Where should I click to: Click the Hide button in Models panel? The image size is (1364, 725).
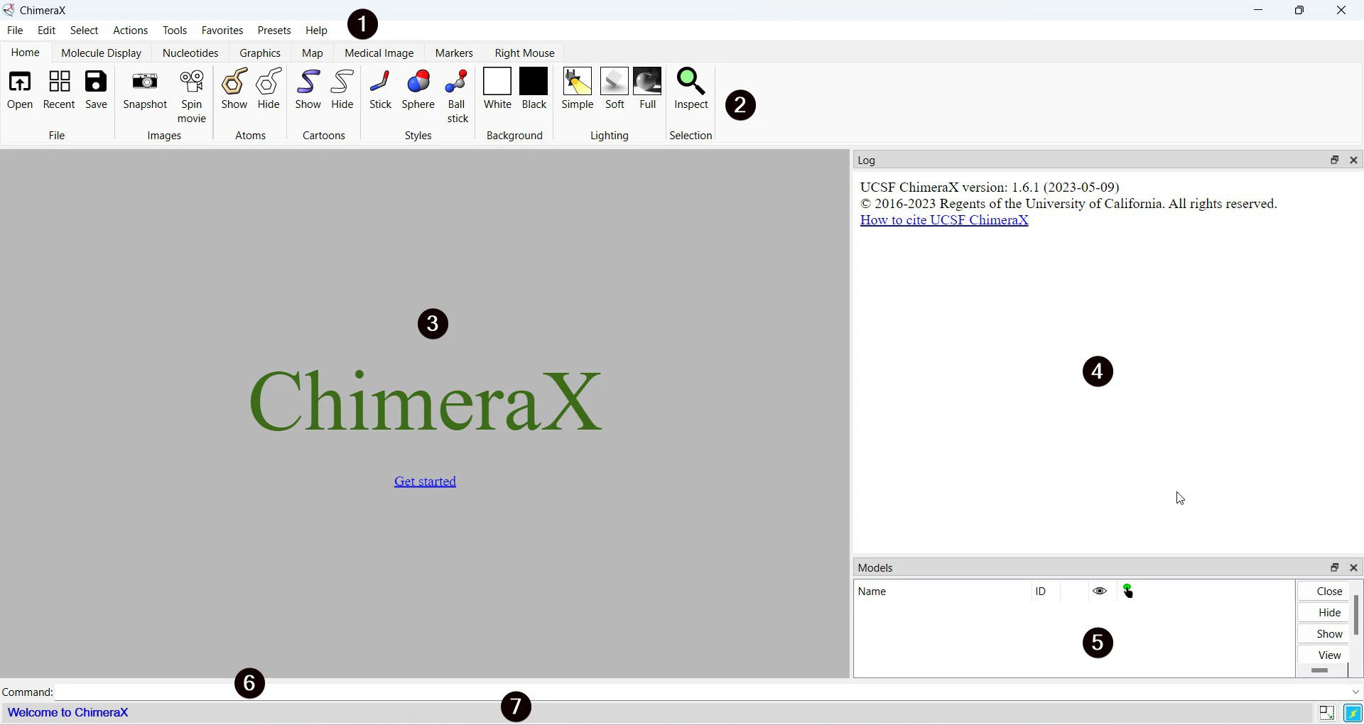pos(1324,613)
